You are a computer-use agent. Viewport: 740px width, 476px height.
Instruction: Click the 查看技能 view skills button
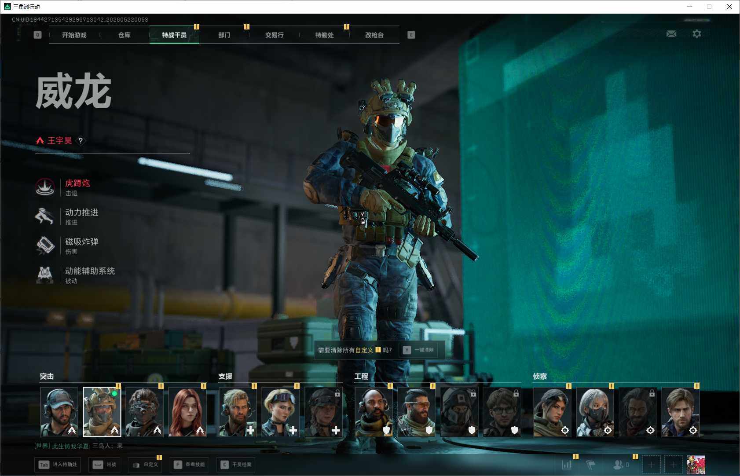189,465
